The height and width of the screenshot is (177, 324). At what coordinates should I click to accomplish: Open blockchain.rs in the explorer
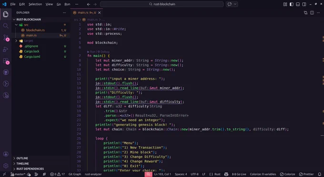(x=35, y=30)
